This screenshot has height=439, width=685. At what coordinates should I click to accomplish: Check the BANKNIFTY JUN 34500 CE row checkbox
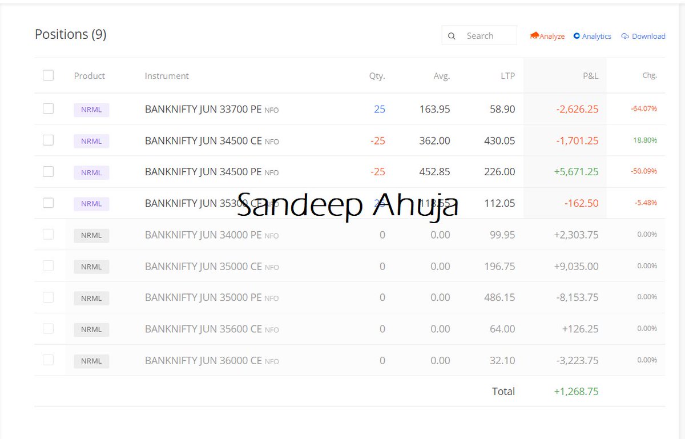(x=48, y=140)
